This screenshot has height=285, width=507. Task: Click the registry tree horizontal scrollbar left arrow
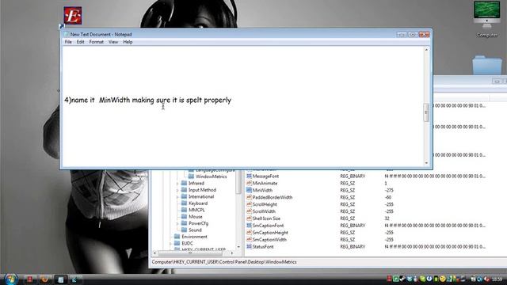coord(154,253)
